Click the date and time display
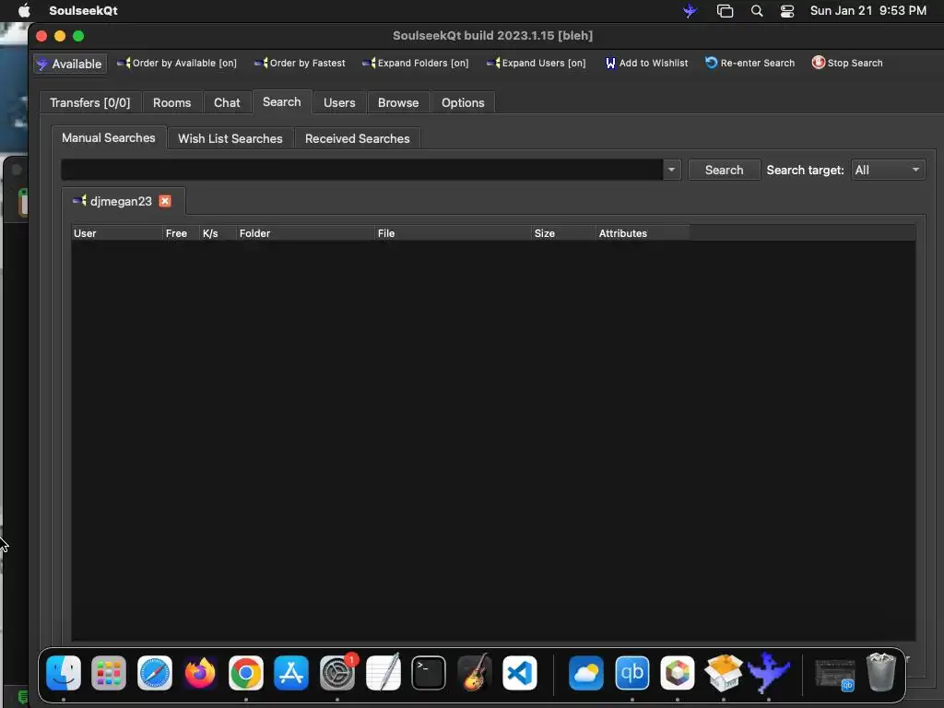The width and height of the screenshot is (944, 708). 868,11
